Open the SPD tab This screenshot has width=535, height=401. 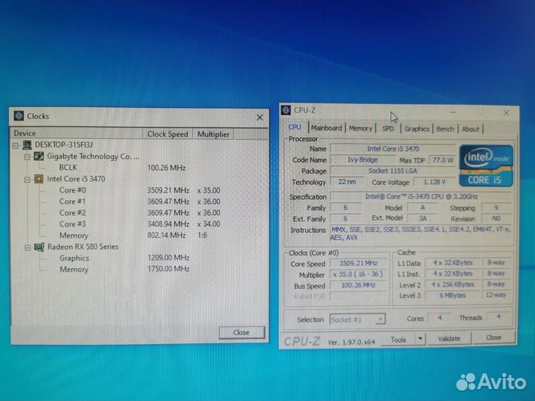(x=388, y=129)
